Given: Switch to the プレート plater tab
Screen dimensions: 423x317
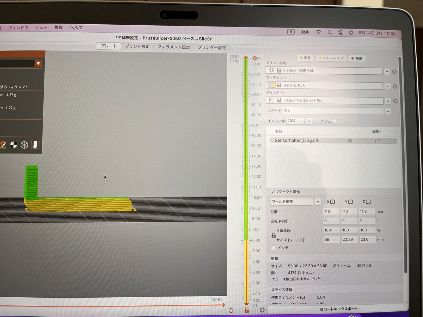Looking at the screenshot, I should click(x=109, y=46).
